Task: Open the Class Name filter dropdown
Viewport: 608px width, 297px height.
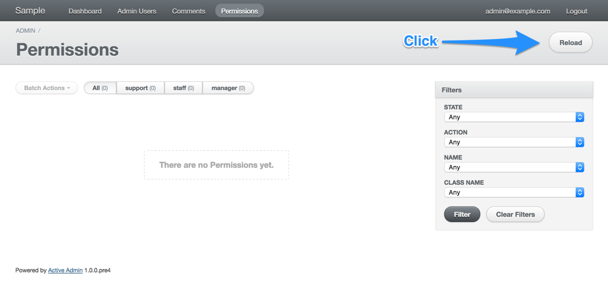Action: 514,192
